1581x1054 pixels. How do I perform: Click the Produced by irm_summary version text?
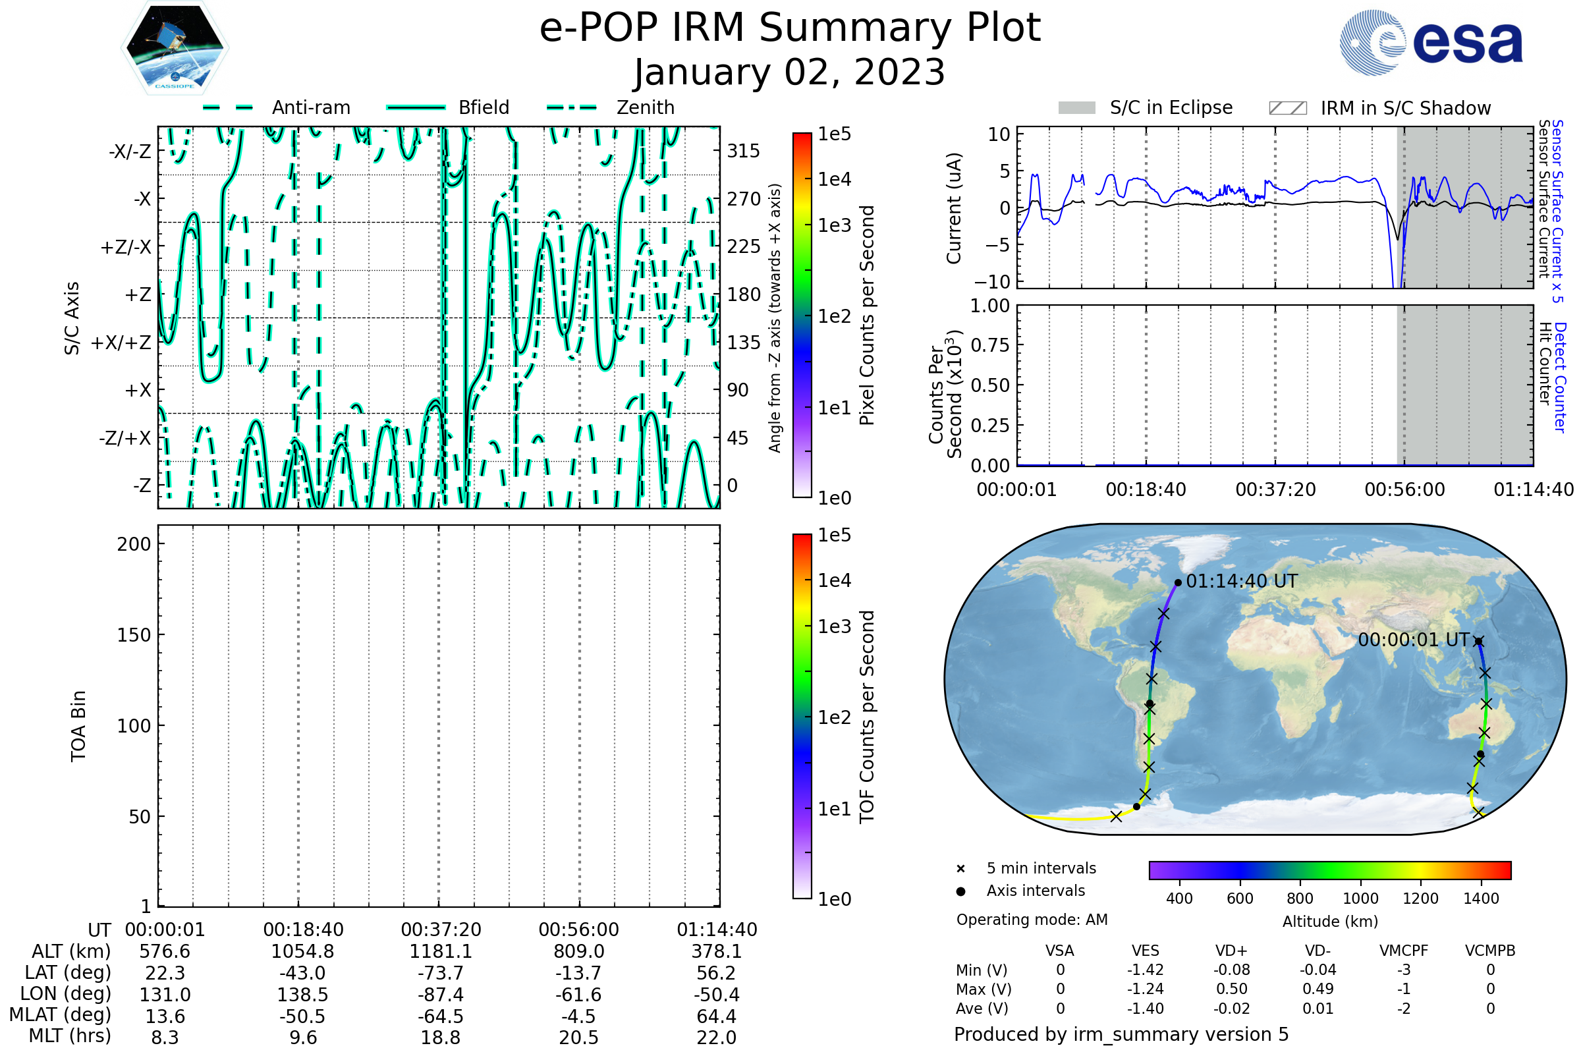tap(1121, 1034)
